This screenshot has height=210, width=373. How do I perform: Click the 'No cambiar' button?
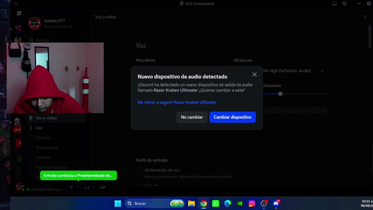(192, 117)
